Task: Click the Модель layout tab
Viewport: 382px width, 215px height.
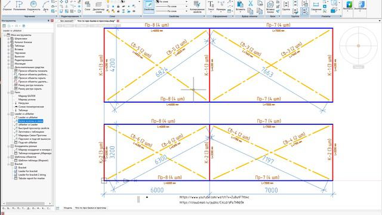Action: (x=67, y=208)
